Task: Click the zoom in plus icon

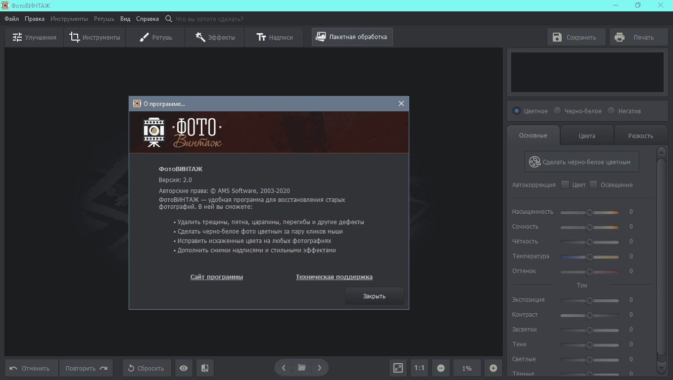Action: coord(493,368)
